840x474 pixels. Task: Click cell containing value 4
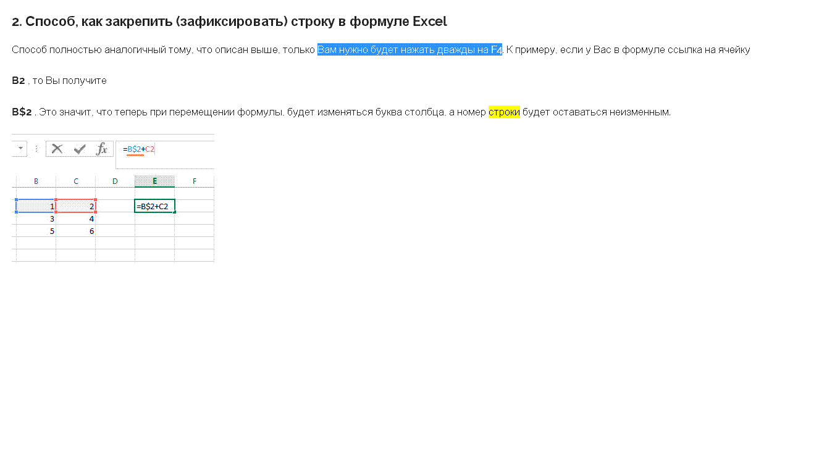[76, 218]
